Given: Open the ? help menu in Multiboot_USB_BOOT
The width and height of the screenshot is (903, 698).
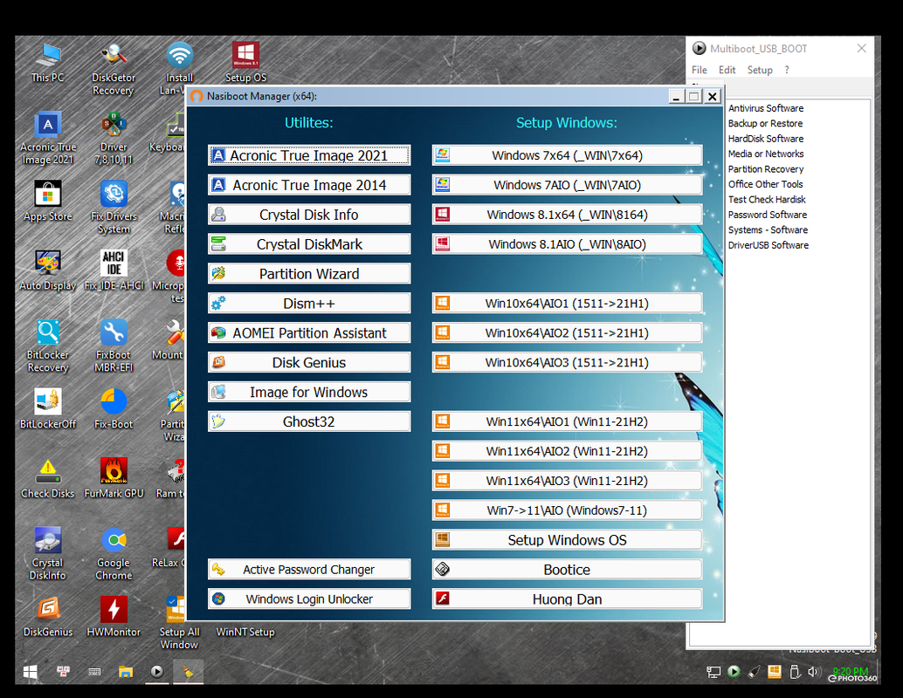Looking at the screenshot, I should 787,70.
